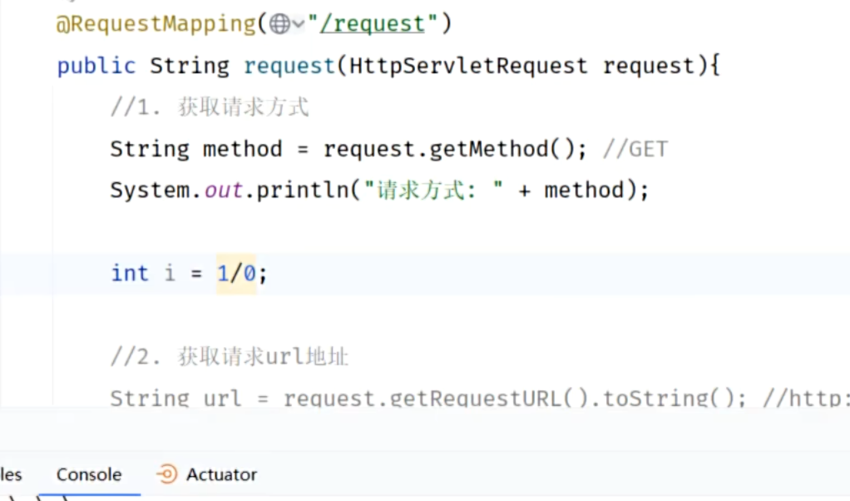The width and height of the screenshot is (850, 501).
Task: Switch to the Console tab
Action: pos(89,474)
